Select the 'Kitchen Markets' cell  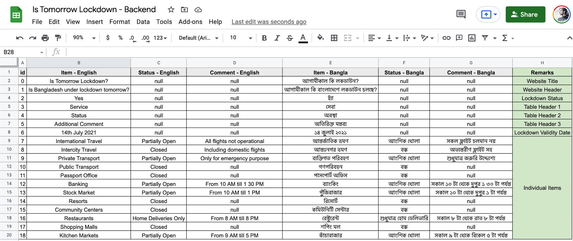tap(79, 235)
